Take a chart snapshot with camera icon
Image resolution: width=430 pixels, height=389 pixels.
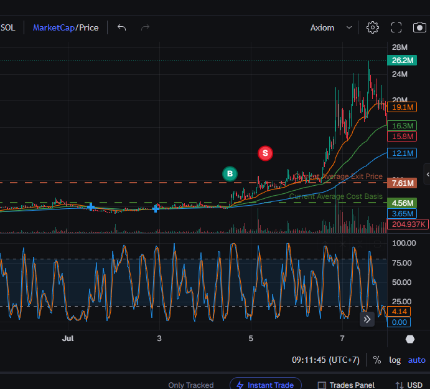(419, 27)
